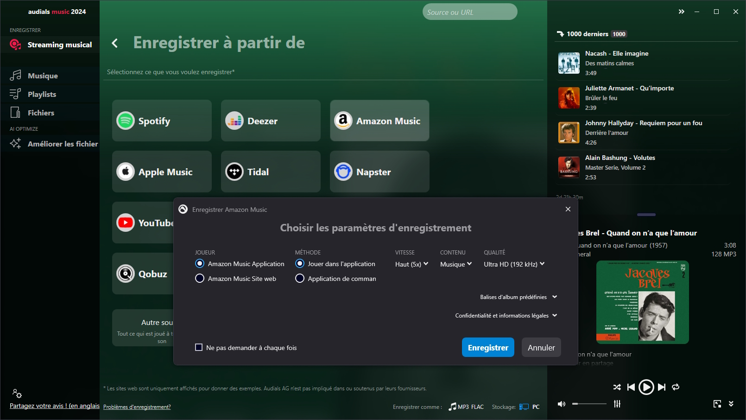This screenshot has width=746, height=420.
Task: Select Amazon Music Site web radio button
Action: click(x=200, y=278)
